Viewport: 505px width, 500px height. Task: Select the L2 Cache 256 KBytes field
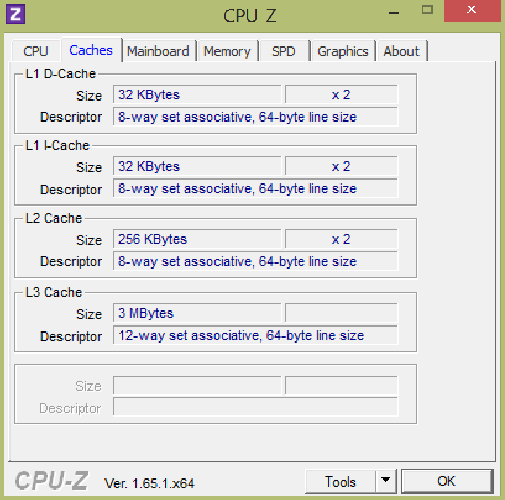pyautogui.click(x=197, y=240)
